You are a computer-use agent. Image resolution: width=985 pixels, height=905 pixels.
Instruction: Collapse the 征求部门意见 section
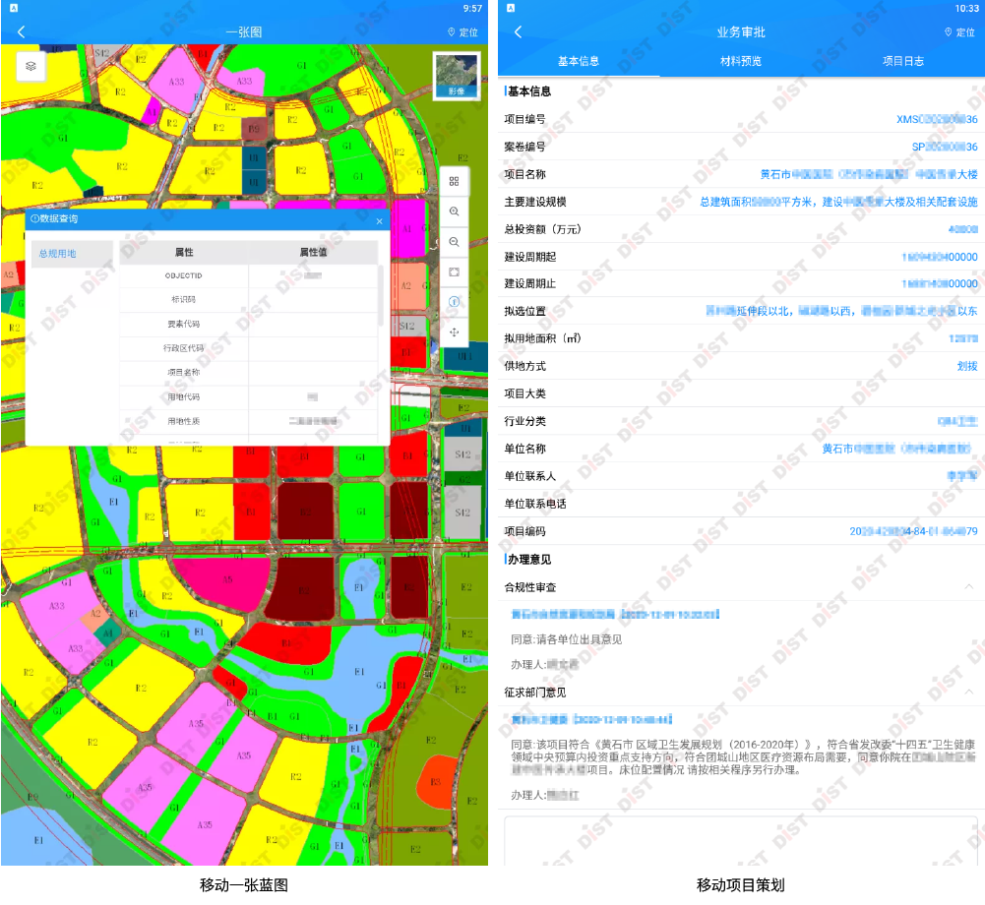point(968,693)
